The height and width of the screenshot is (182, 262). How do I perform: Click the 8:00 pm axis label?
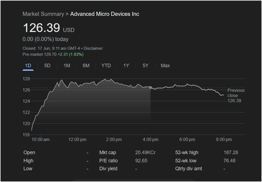point(224,140)
